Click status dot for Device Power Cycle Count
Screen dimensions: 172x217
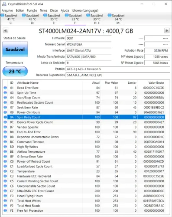click(5, 122)
